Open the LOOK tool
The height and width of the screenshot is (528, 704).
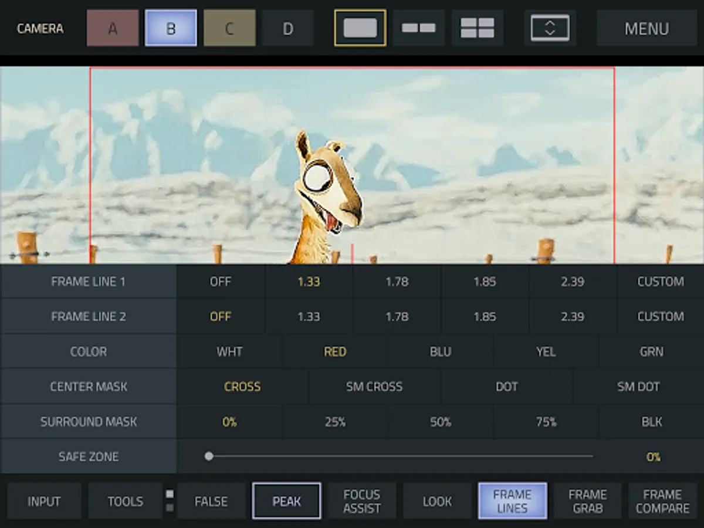[437, 501]
